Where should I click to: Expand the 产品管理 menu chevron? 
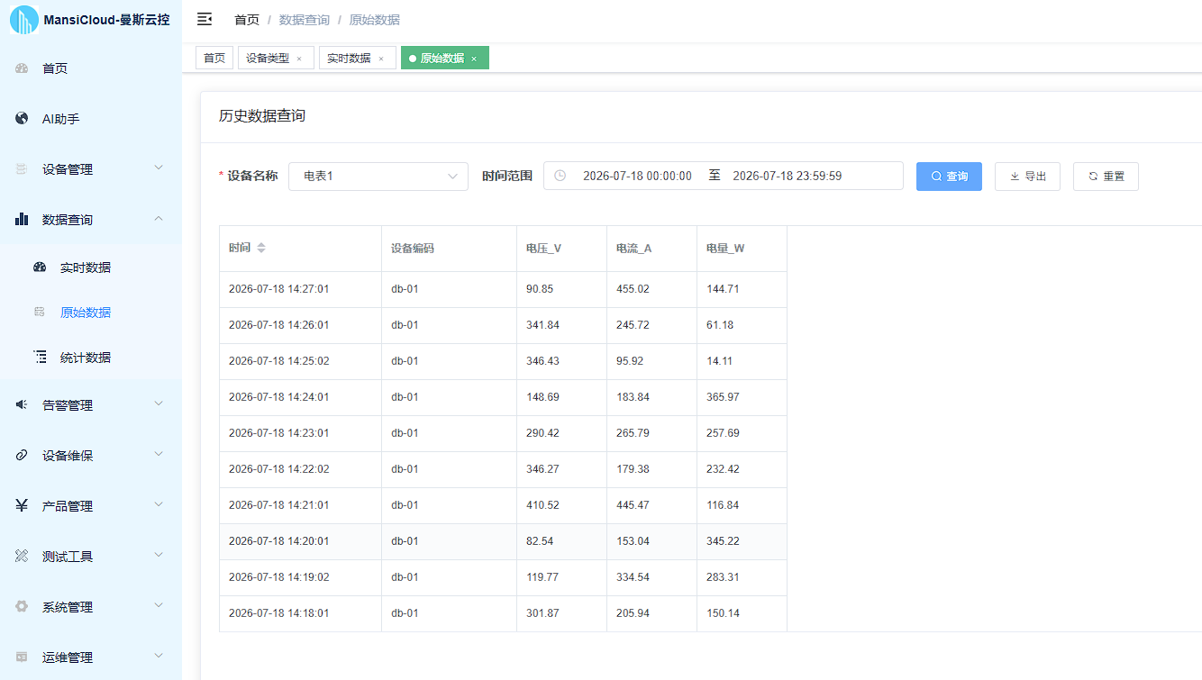click(x=159, y=505)
